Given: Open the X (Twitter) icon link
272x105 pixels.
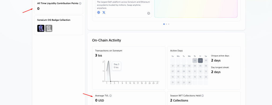Looking at the screenshot, I should point(104,12).
